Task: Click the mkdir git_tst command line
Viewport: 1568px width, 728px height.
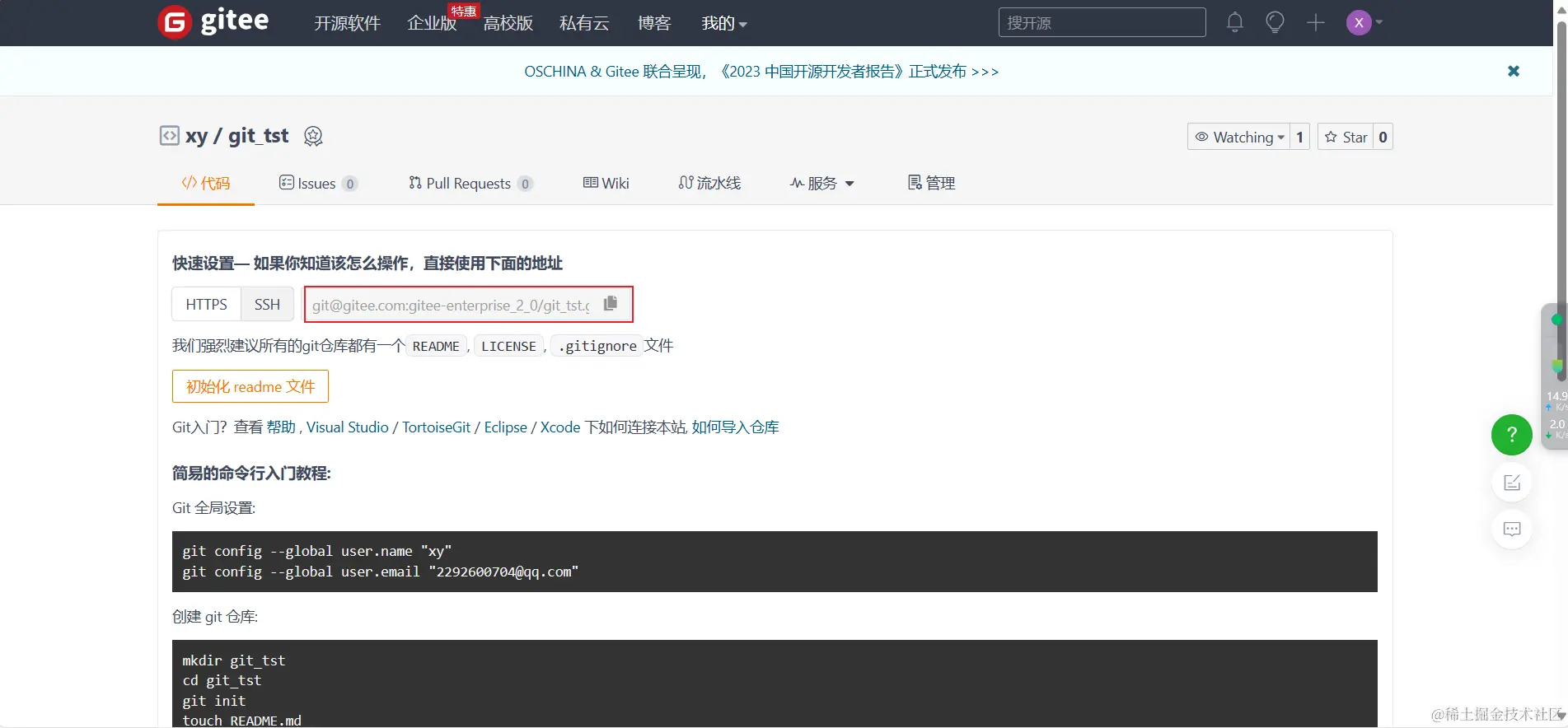Action: (x=234, y=660)
